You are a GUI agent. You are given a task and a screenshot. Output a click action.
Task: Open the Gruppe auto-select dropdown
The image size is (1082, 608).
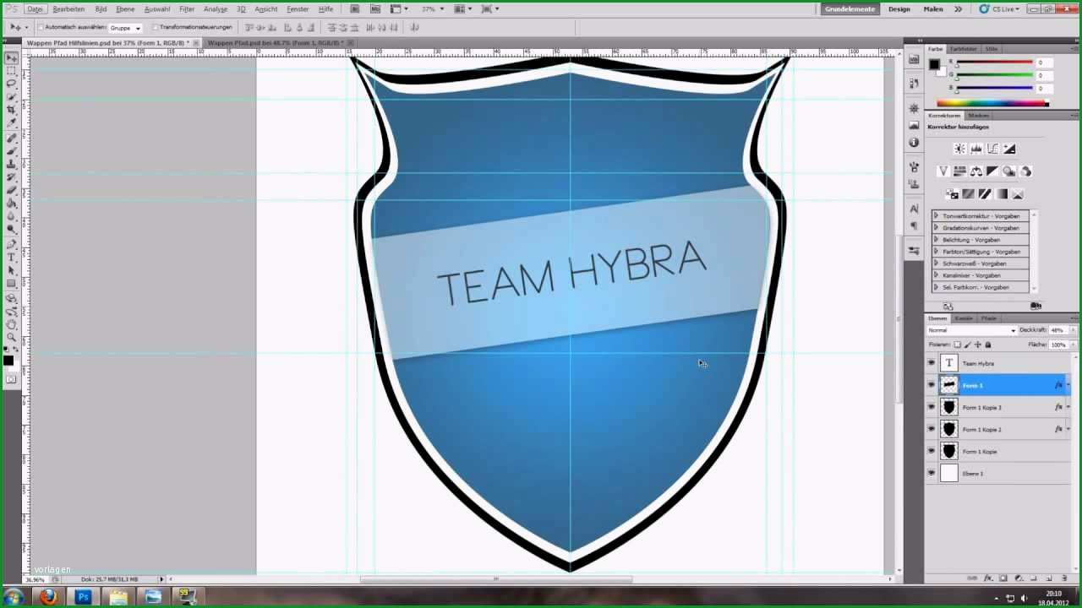(125, 27)
